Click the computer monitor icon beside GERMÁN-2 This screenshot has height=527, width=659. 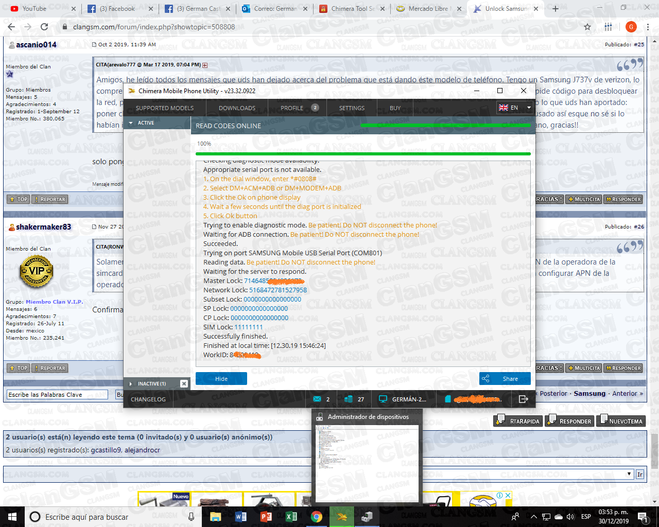click(x=383, y=399)
